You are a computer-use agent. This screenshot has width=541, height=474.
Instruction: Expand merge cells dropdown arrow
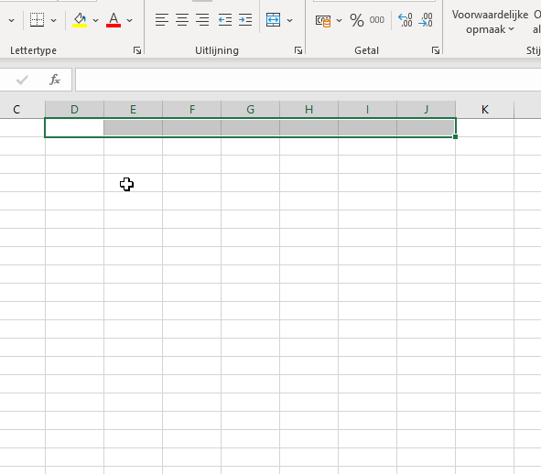point(290,20)
